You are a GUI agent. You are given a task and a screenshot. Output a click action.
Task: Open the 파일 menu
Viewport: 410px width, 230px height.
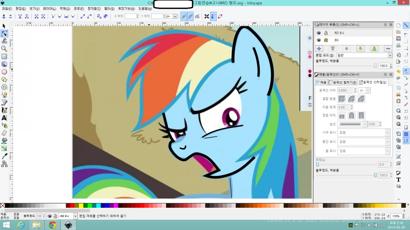(6, 9)
